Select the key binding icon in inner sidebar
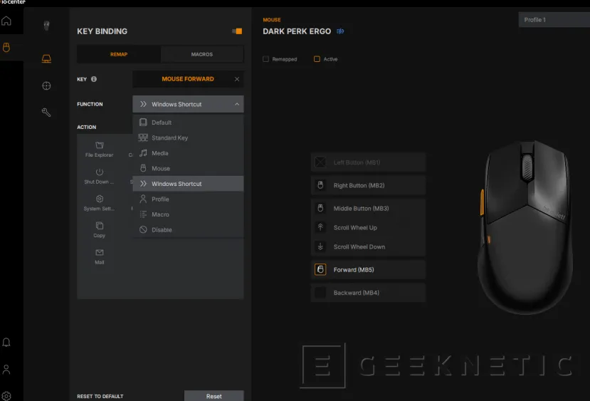This screenshot has height=401, width=590. click(x=46, y=58)
